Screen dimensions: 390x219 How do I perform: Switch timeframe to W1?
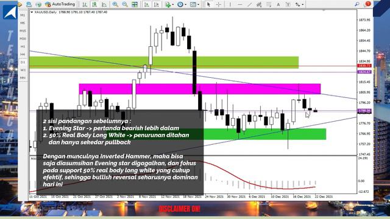point(23,70)
